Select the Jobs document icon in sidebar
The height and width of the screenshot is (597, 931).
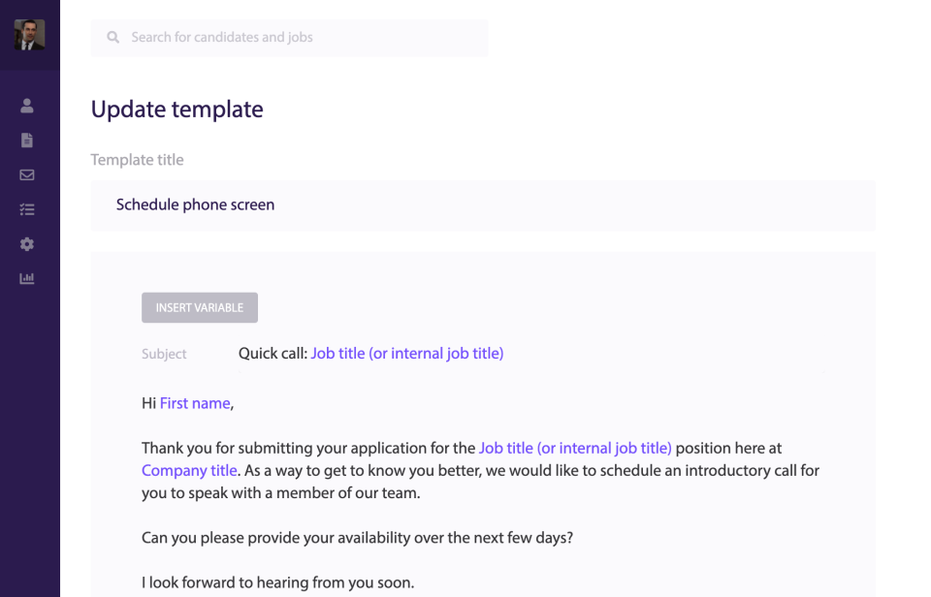26,140
